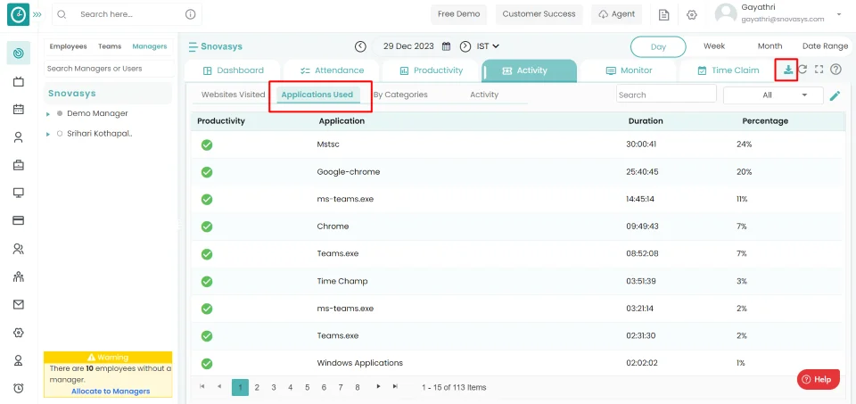Viewport: 856px width, 404px height.
Task: Click the Free Demo button
Action: [458, 14]
